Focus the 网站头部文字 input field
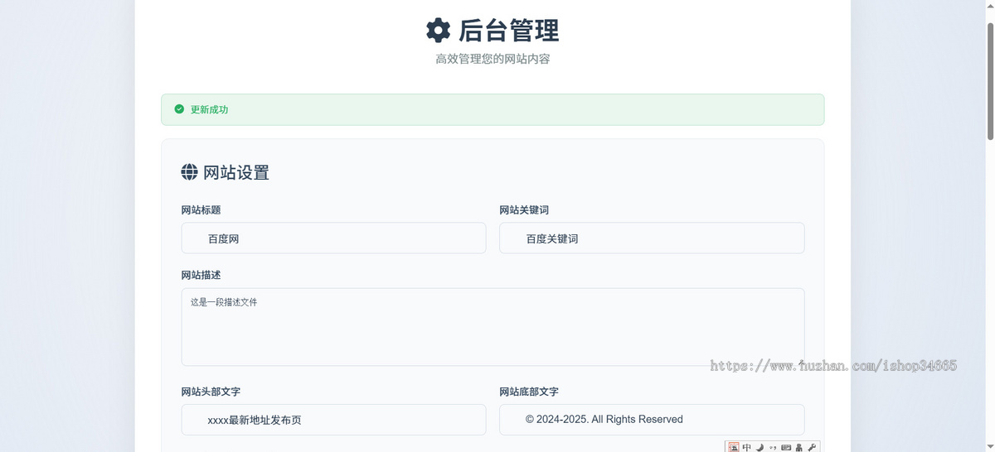The image size is (995, 452). coord(333,420)
